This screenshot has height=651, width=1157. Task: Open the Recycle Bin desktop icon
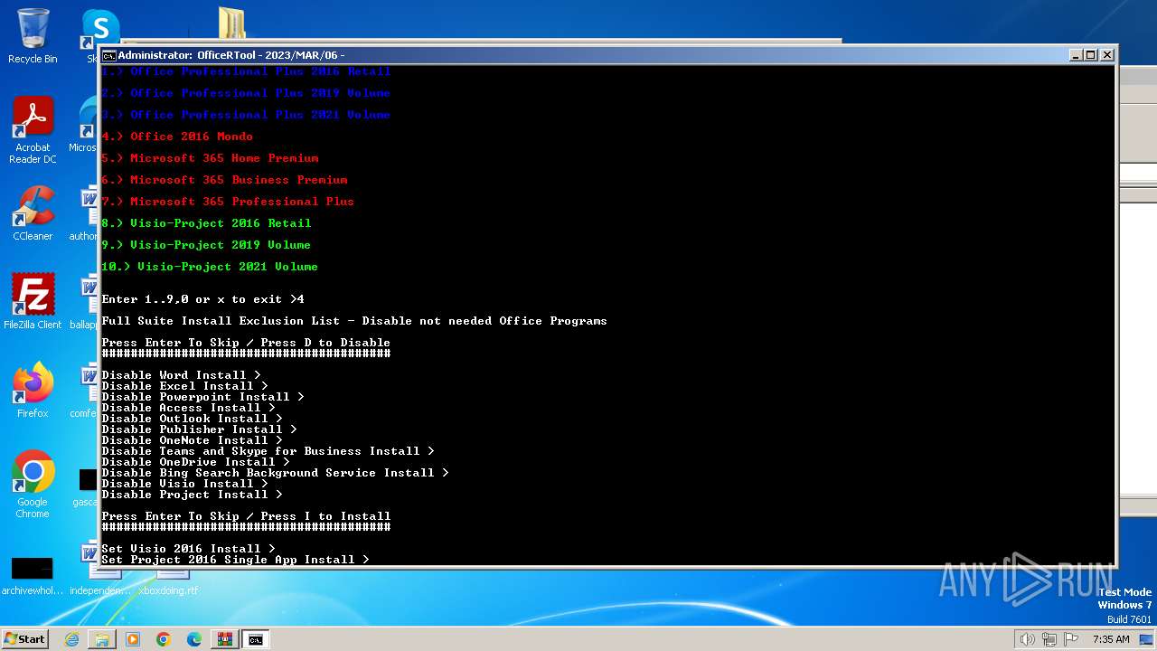(x=33, y=36)
